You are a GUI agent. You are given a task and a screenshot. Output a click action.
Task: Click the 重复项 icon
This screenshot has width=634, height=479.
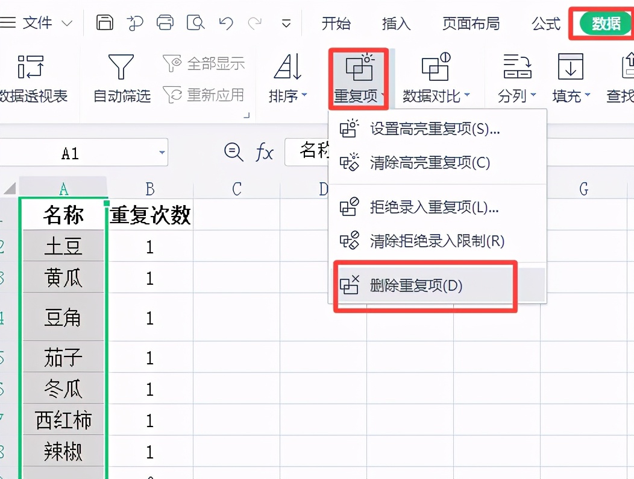point(359,67)
